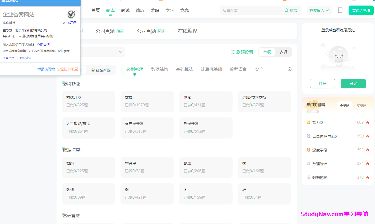Click the verification checkmark in the site info popup

(71, 15)
